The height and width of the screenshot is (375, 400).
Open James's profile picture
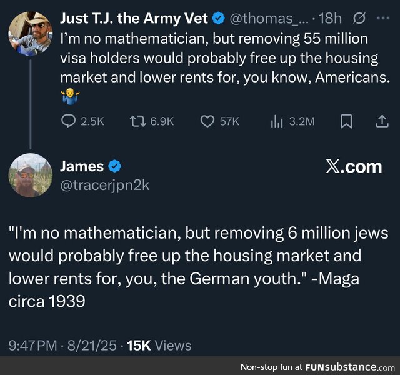click(30, 175)
